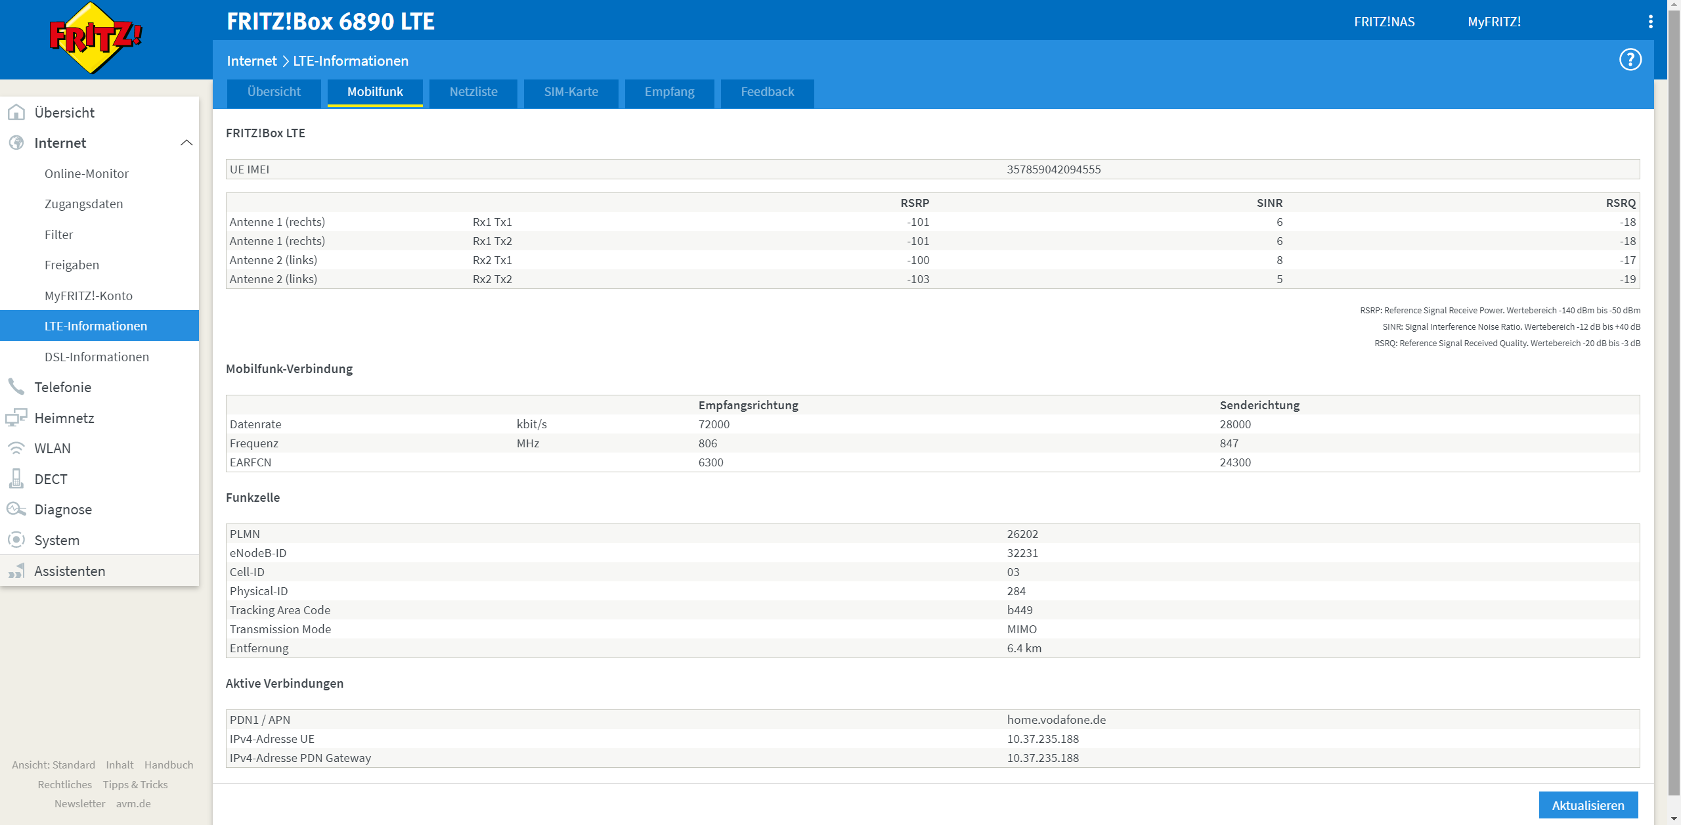This screenshot has height=825, width=1681.
Task: Open the Newsletter footer link
Action: (x=79, y=803)
